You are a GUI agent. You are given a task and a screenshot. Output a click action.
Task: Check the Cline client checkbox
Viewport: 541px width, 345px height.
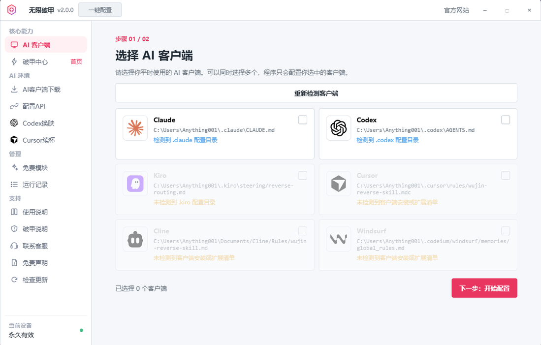coord(303,231)
